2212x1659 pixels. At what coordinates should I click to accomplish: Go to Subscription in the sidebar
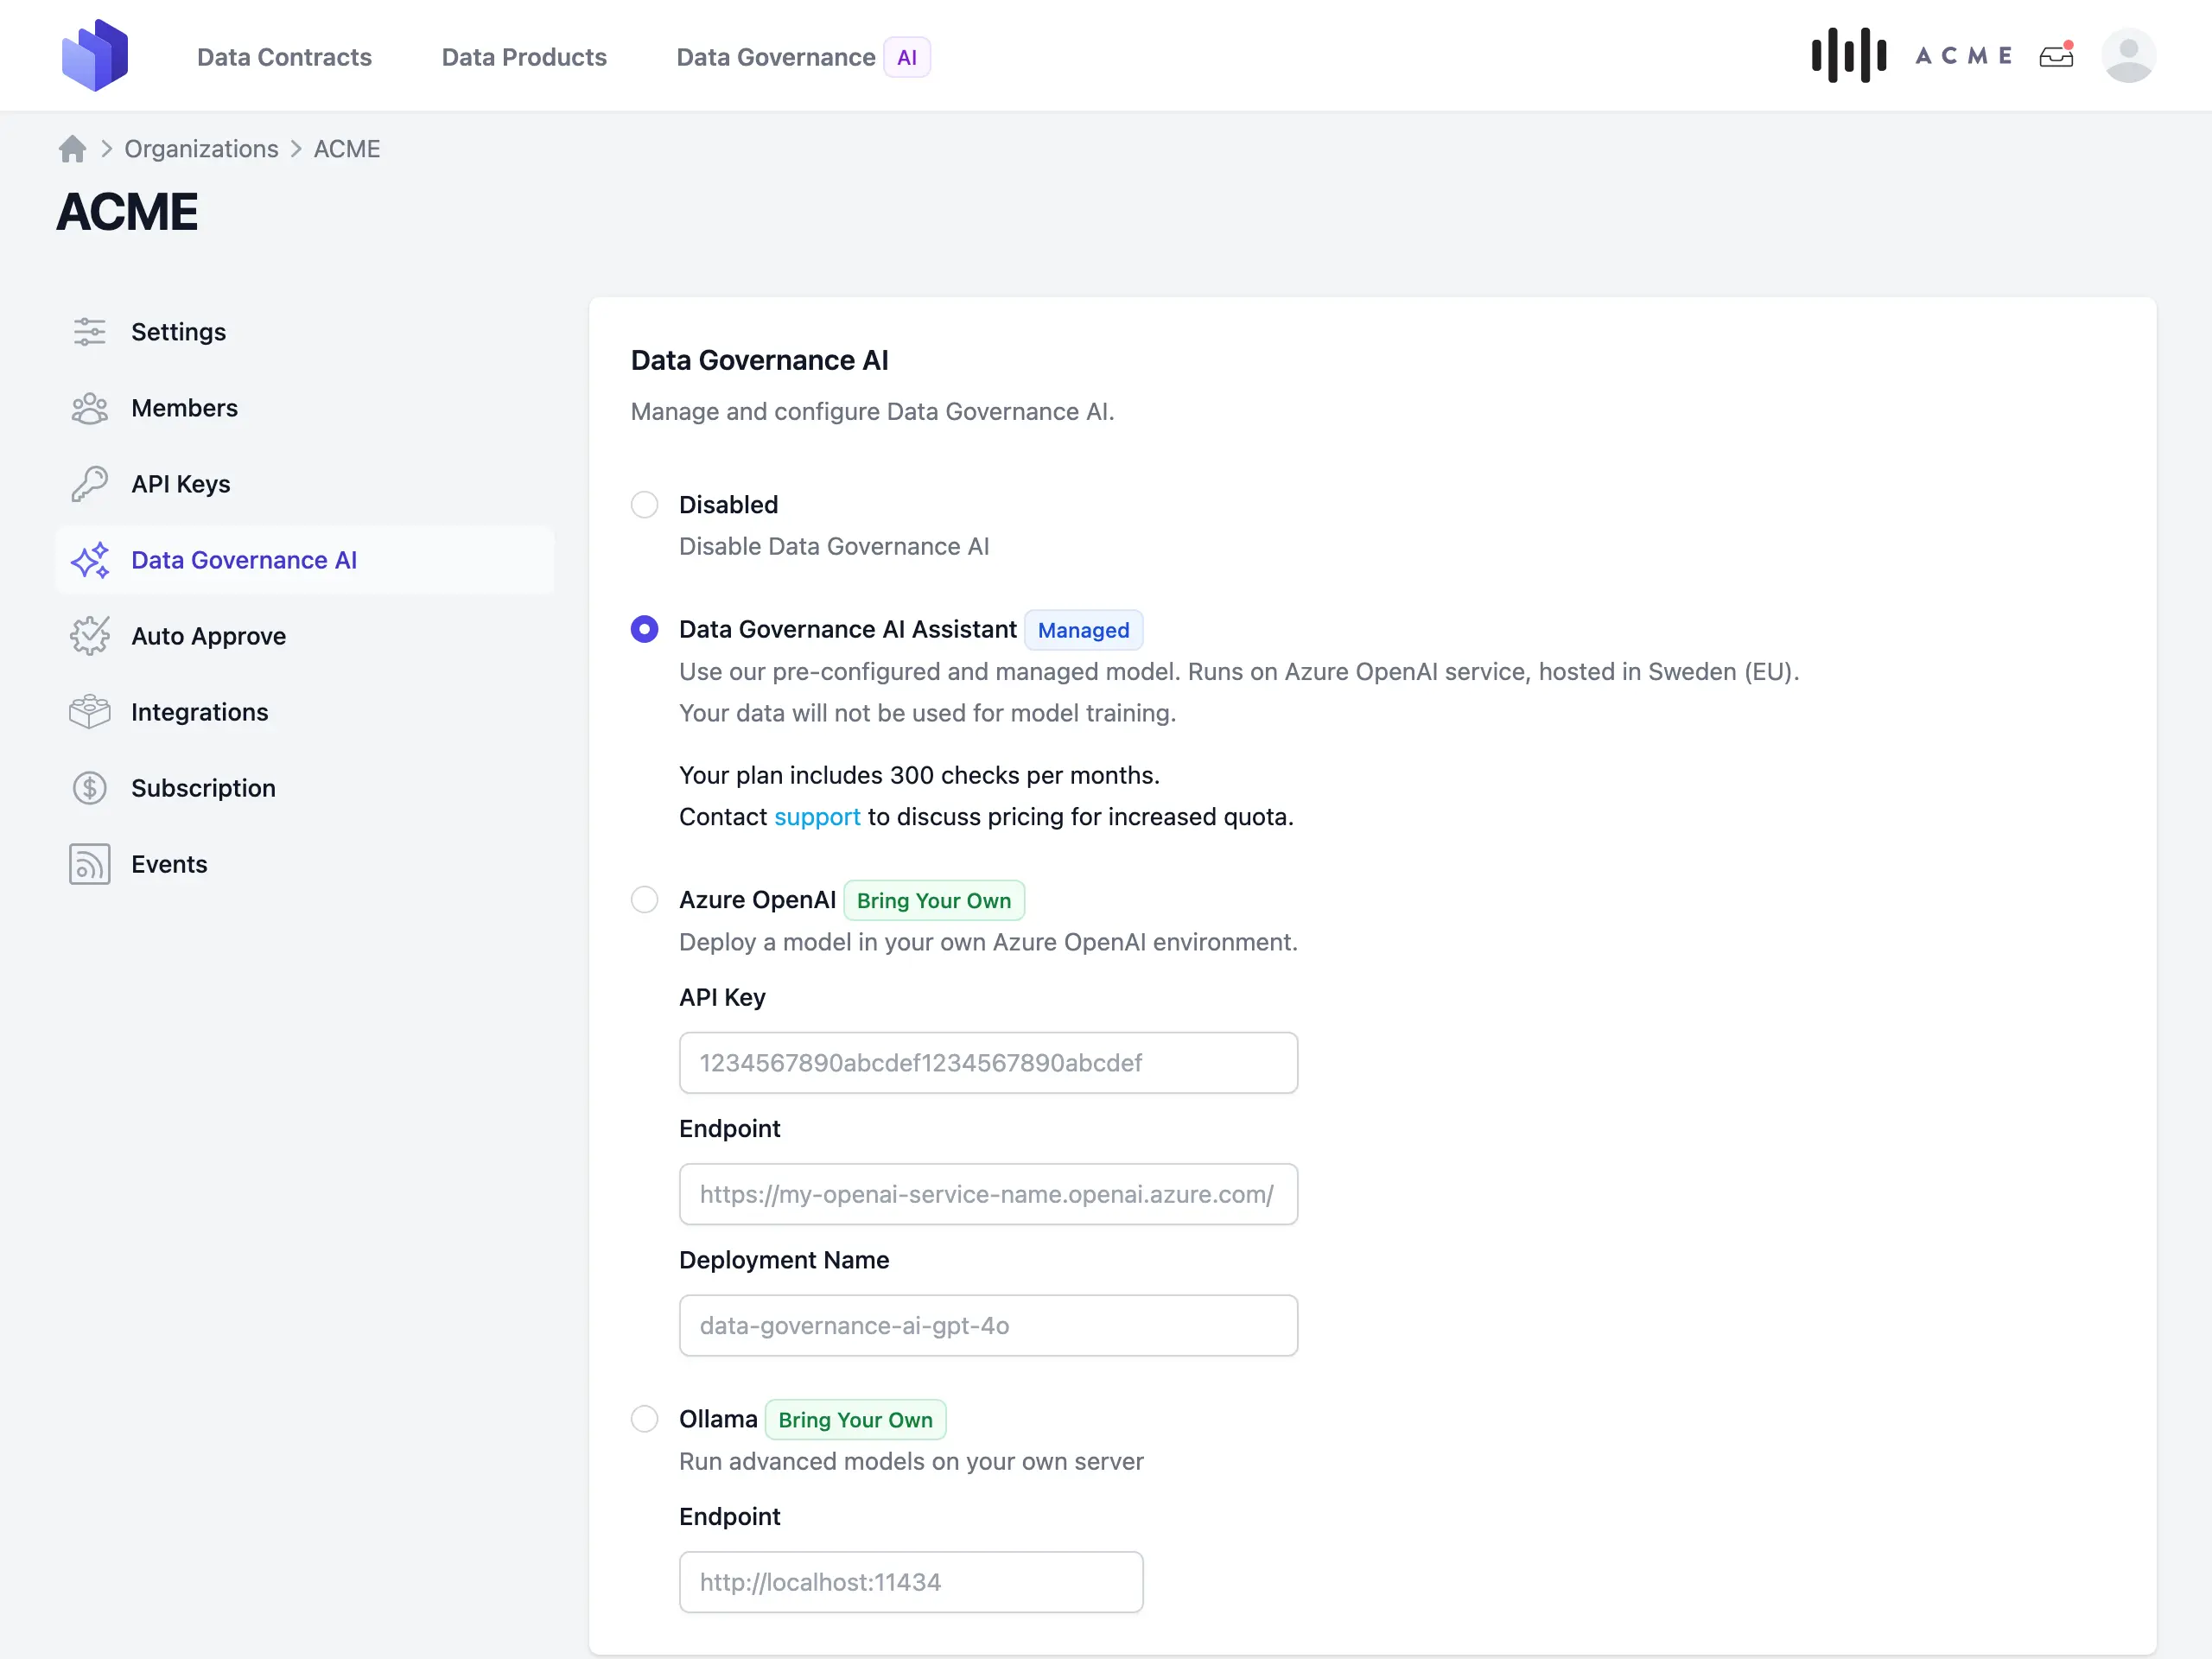[x=305, y=788]
